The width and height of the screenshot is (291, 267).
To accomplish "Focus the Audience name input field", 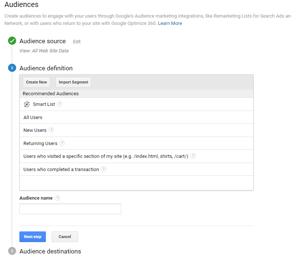I will coord(70,209).
